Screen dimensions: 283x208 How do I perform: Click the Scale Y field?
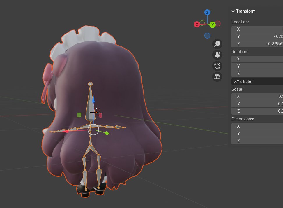point(257,104)
